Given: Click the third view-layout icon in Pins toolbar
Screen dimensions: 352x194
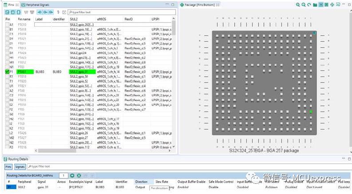Looking at the screenshot, I should coord(18,12).
